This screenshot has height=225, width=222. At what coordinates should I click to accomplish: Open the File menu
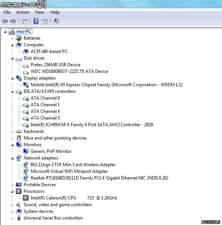[x=7, y=12]
